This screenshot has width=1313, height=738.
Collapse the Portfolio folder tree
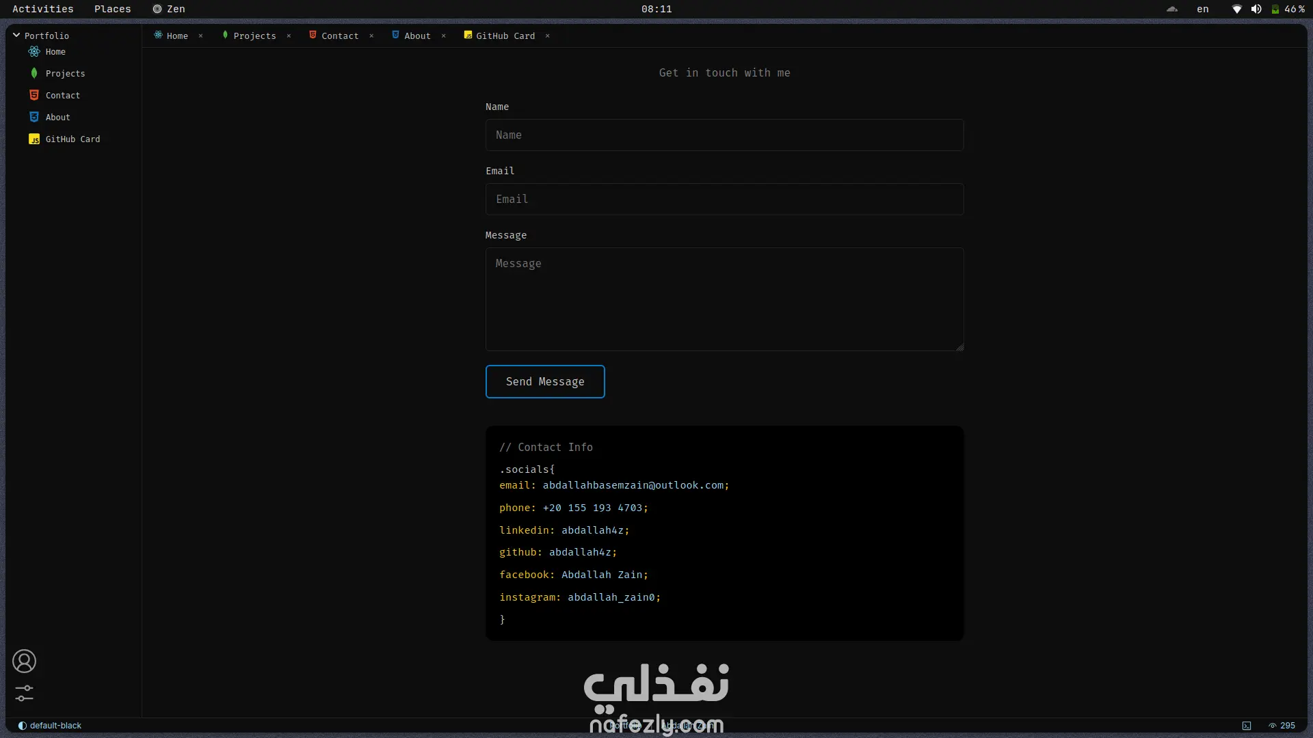(x=16, y=36)
